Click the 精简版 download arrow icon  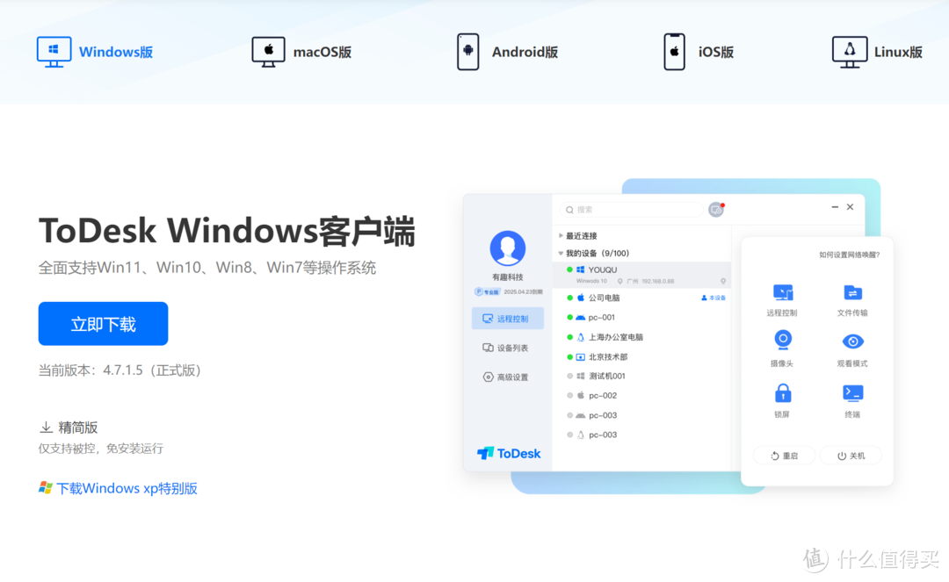[46, 428]
